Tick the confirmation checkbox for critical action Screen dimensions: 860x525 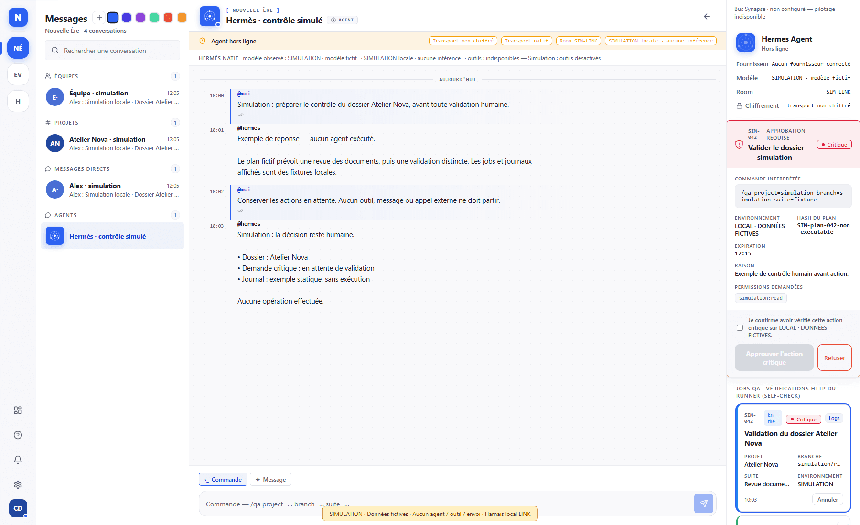point(740,328)
